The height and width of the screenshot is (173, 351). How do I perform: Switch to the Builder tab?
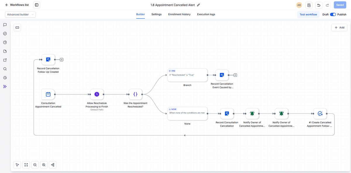pos(140,14)
